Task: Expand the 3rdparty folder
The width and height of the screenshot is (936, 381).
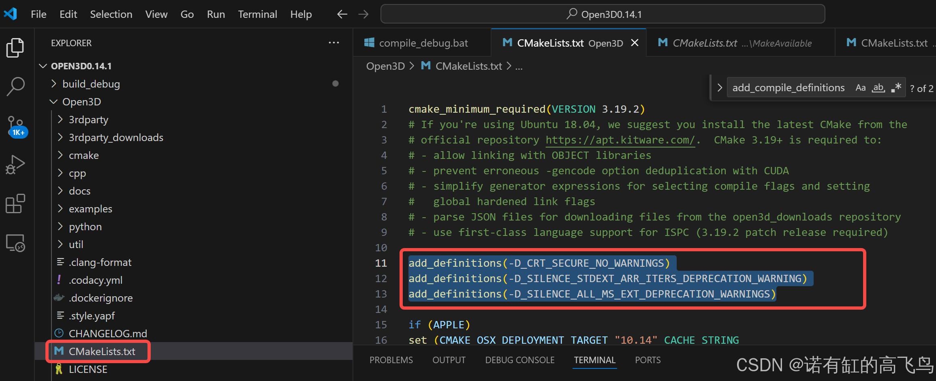Action: point(60,120)
